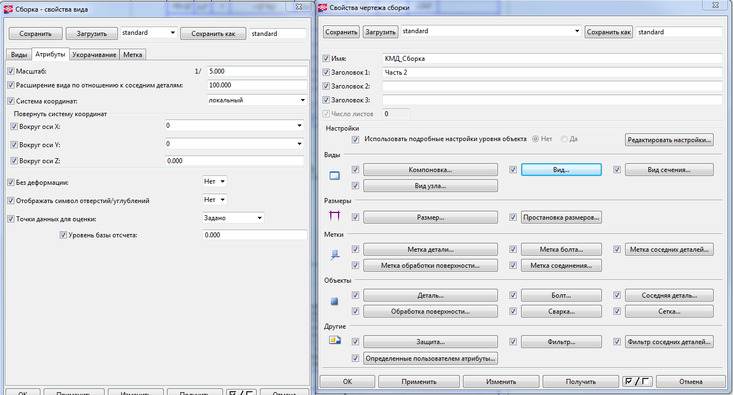Open the Метка tab
Screen dimensions: 733x395
[x=133, y=55]
